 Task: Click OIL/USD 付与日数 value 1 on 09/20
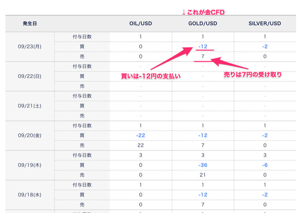click(140, 125)
